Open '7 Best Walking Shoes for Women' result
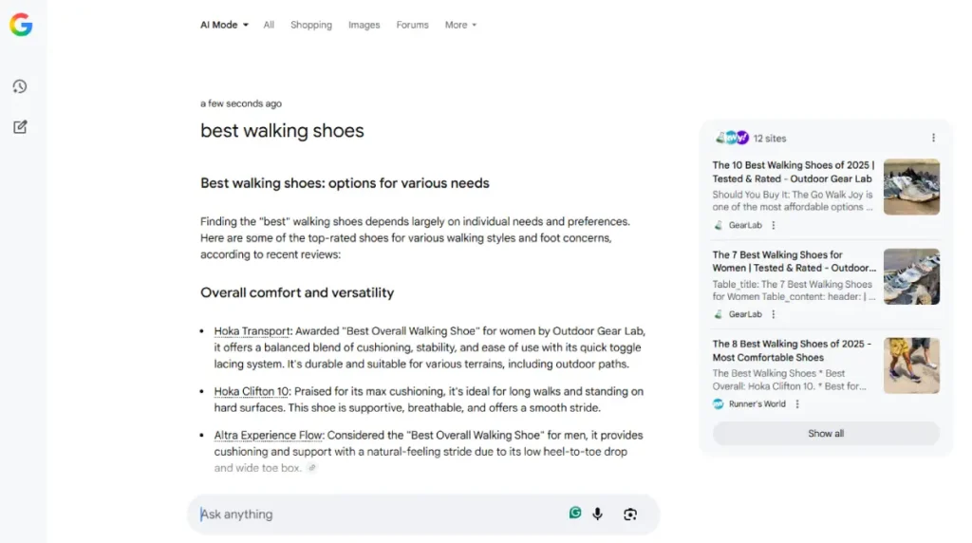 [x=794, y=261]
